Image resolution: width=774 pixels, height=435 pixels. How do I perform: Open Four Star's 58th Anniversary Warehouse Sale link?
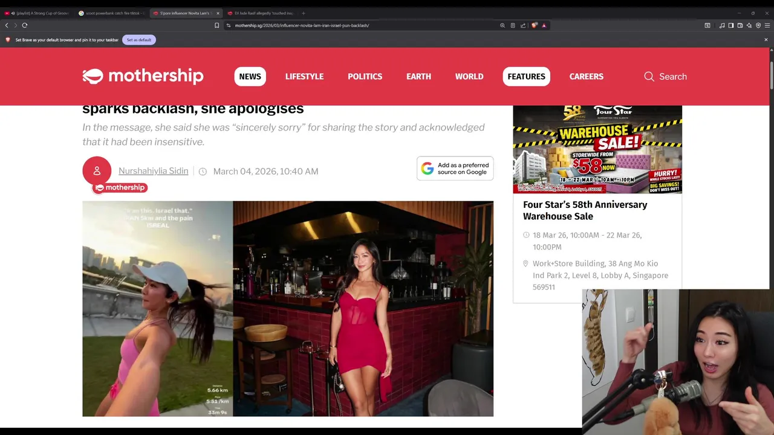pos(585,210)
